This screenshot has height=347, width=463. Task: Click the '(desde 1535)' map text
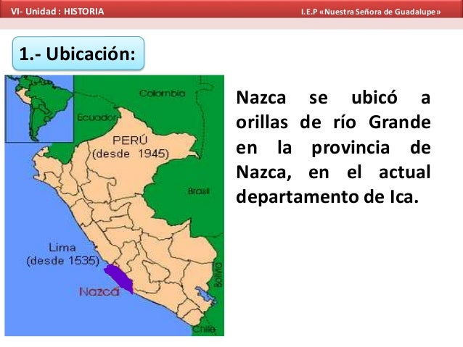click(x=63, y=261)
